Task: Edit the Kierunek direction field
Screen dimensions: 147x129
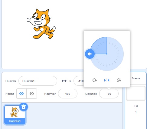Action: [x=109, y=94]
